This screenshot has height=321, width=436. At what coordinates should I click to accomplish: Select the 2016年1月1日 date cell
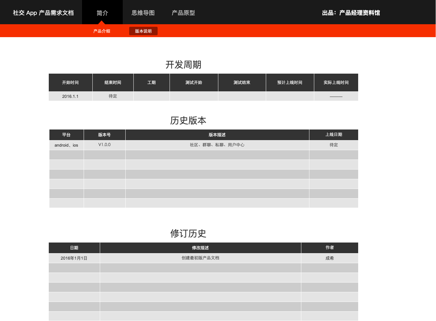tap(74, 258)
